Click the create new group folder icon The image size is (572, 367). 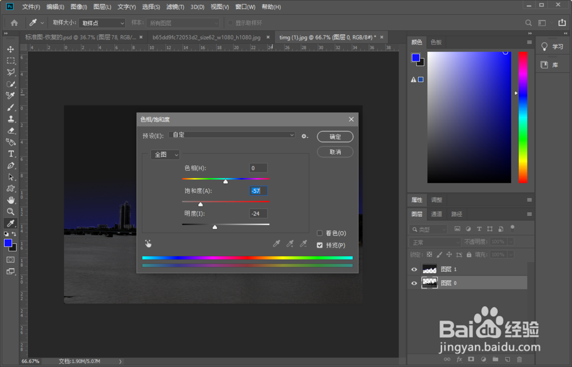tap(495, 360)
